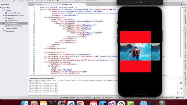Image resolution: width=187 pixels, height=105 pixels.
Task: Click the editor horizontal scrollbar
Action: pos(98,75)
